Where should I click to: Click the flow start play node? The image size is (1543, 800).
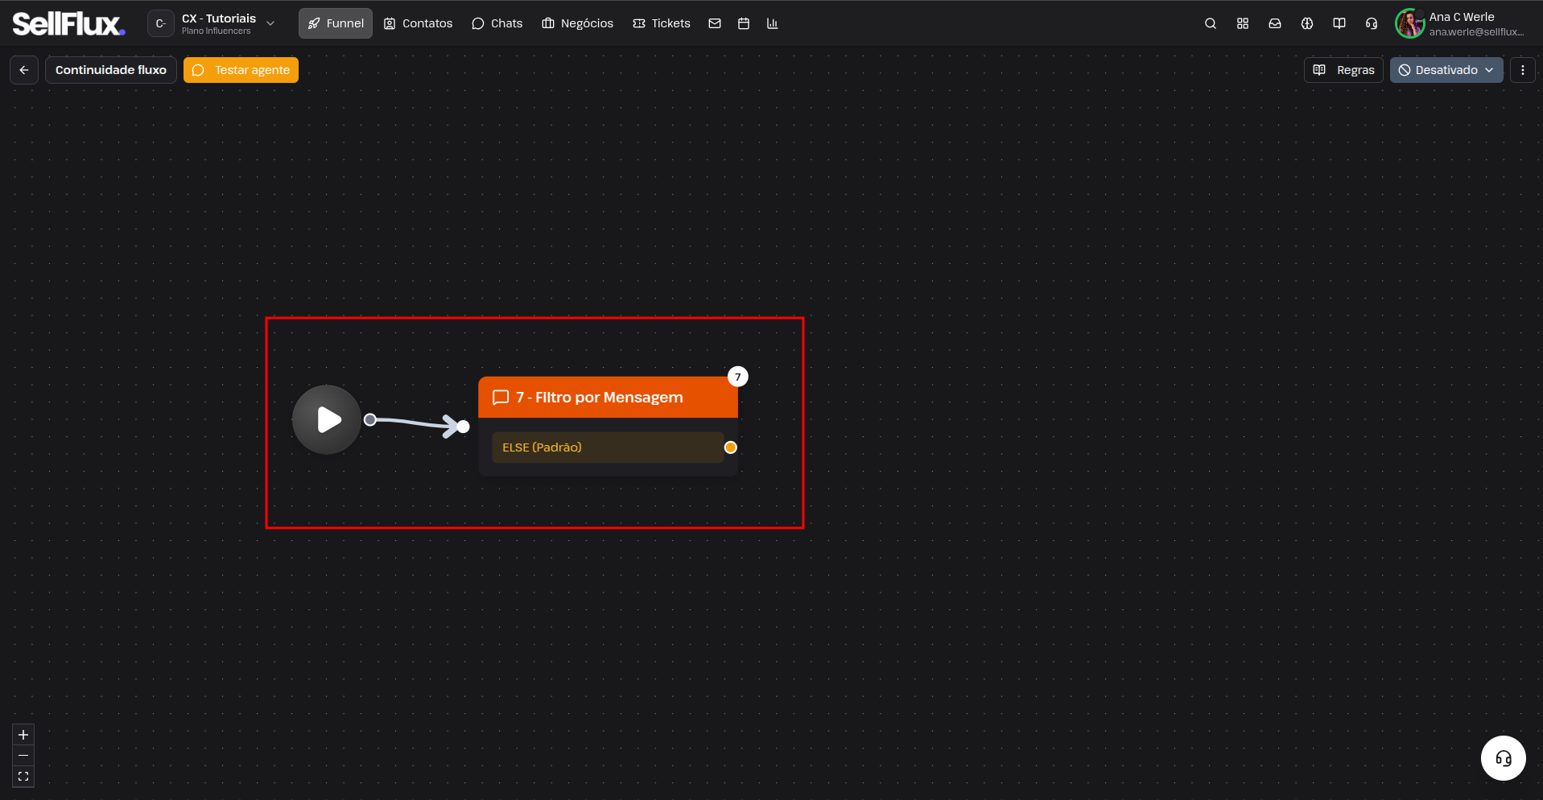(327, 419)
